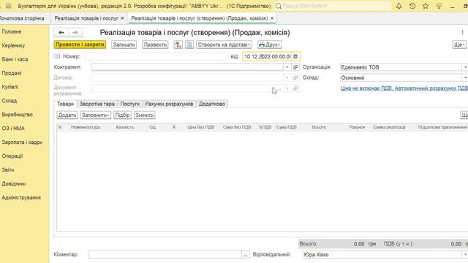
Task: Click the Провести button
Action: [x=155, y=45]
